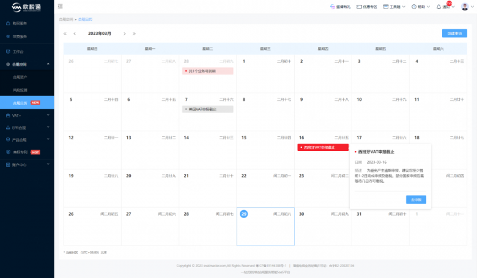Go to previous year with double-left arrow
The width and height of the screenshot is (477, 278).
point(65,34)
